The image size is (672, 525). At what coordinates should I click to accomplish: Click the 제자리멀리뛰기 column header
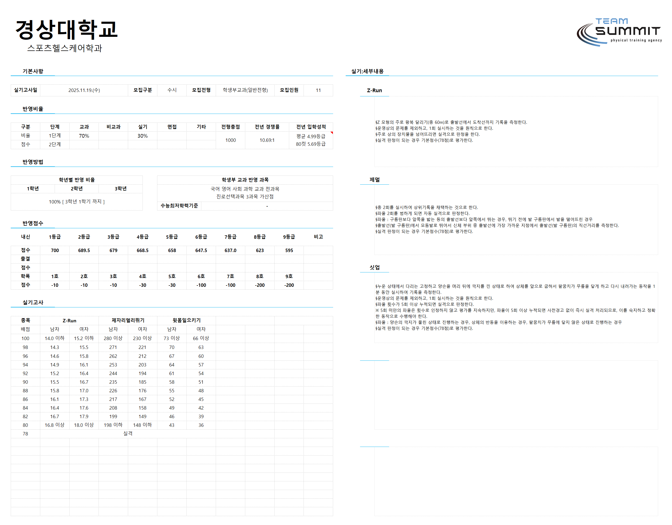click(128, 320)
